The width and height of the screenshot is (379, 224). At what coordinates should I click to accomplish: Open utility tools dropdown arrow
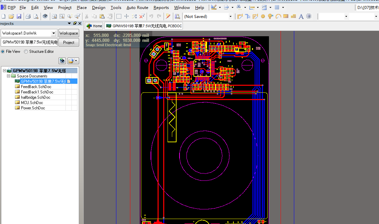pos(220,8)
